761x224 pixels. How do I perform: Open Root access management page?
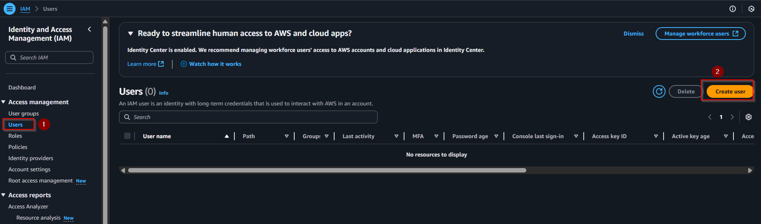point(40,180)
